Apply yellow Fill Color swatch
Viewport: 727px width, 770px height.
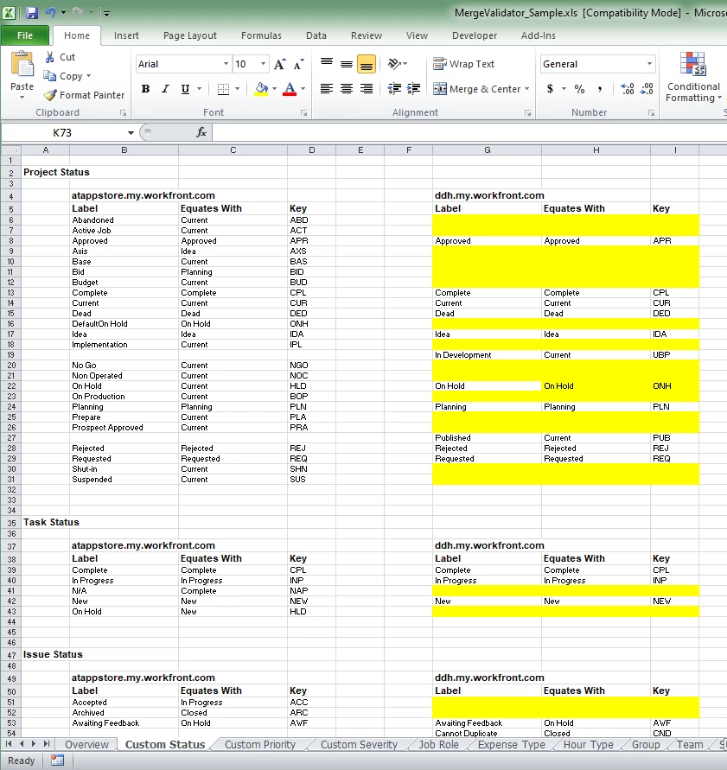pyautogui.click(x=261, y=89)
